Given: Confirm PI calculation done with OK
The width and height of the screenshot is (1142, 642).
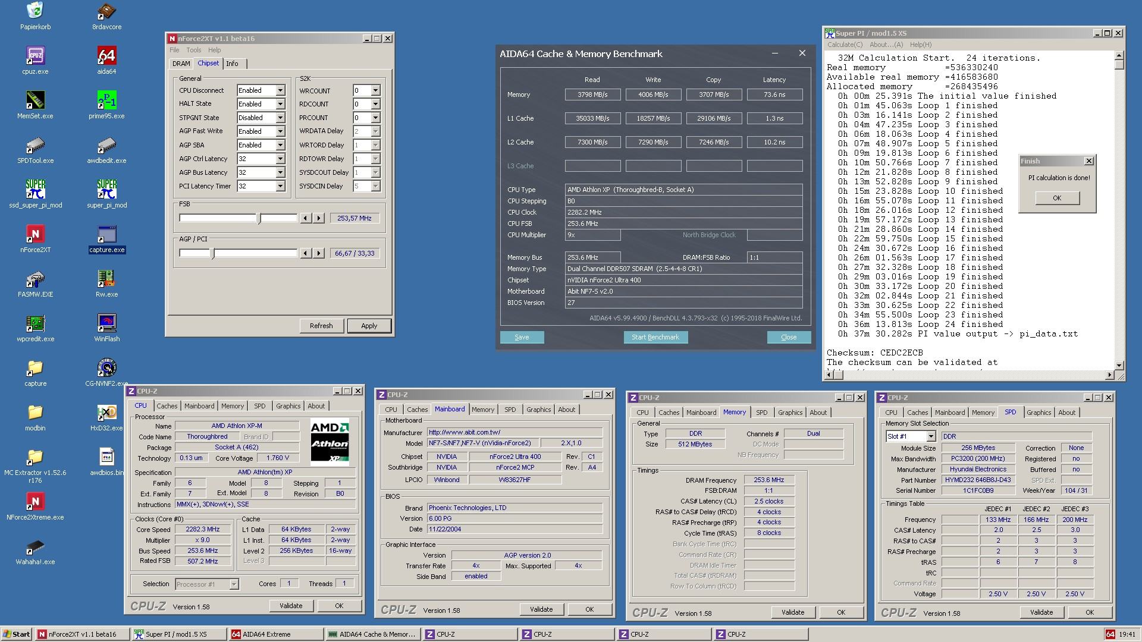Looking at the screenshot, I should 1057,198.
